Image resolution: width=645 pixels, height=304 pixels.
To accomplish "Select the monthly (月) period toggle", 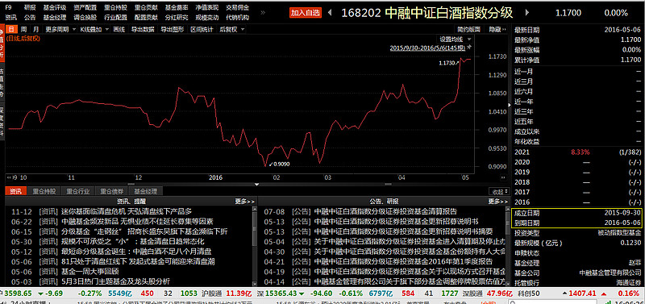I will tap(36, 29).
